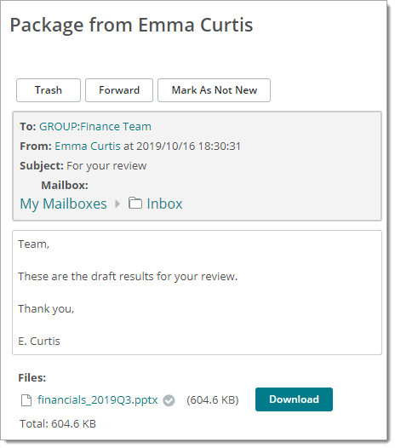Mark the package As Not New

(214, 90)
